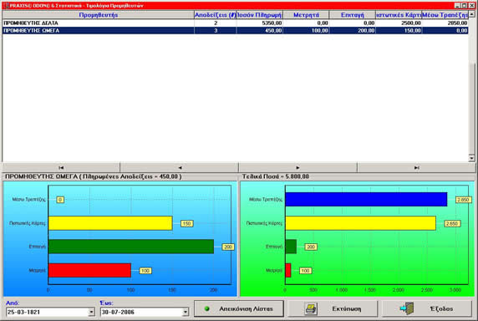Sort by Προμηθευτής column header
This screenshot has height=321, width=478.
98,15
